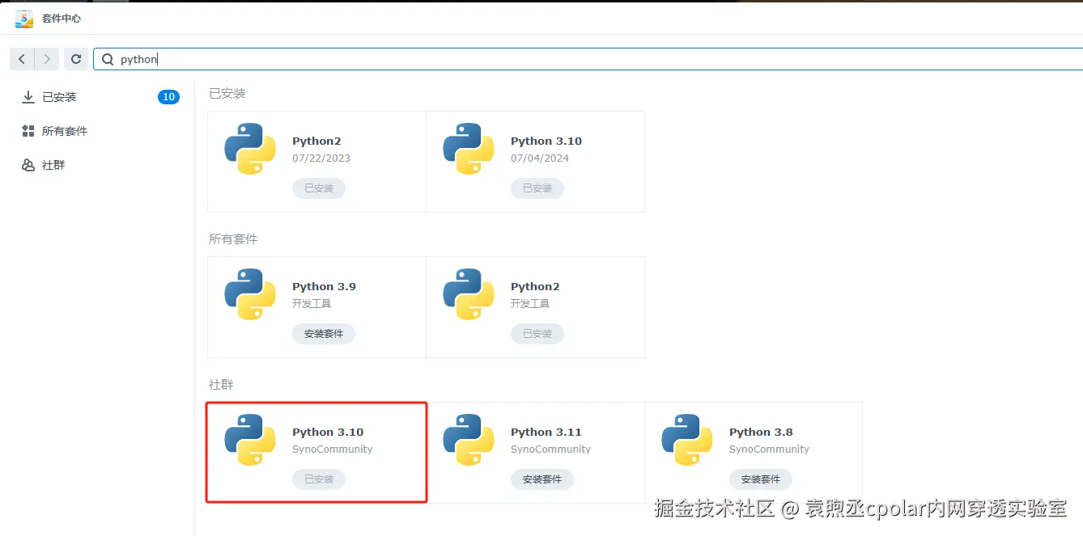Go back with the left arrow button
Image resolution: width=1083 pixels, height=536 pixels.
point(22,59)
